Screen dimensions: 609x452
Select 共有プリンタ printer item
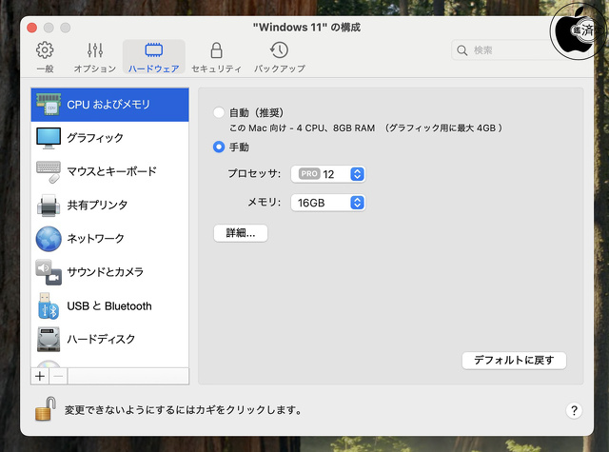pos(110,205)
